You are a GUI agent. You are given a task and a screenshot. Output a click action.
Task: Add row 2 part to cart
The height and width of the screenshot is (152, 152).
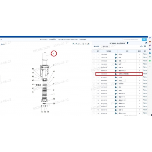[144, 57]
